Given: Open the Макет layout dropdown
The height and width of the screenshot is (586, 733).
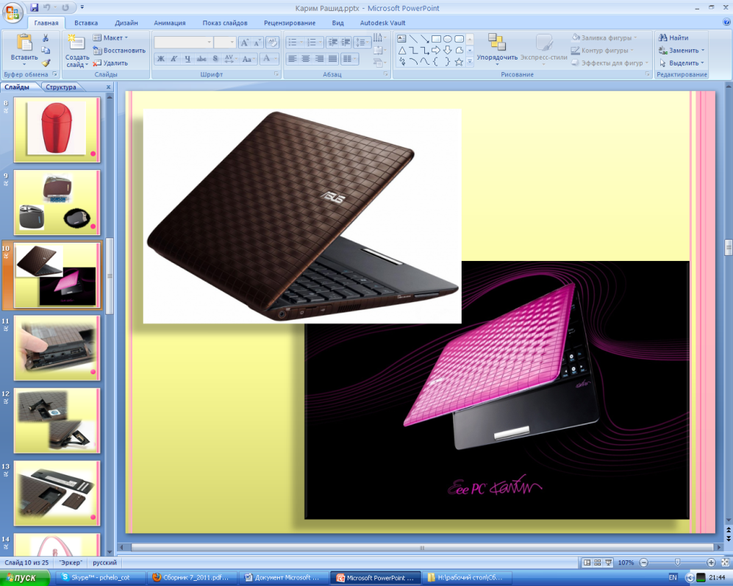Looking at the screenshot, I should [111, 38].
